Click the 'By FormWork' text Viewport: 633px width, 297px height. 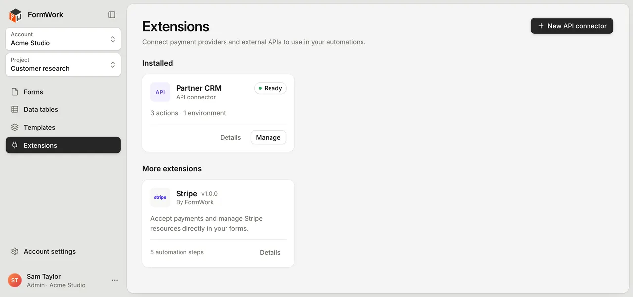point(195,202)
